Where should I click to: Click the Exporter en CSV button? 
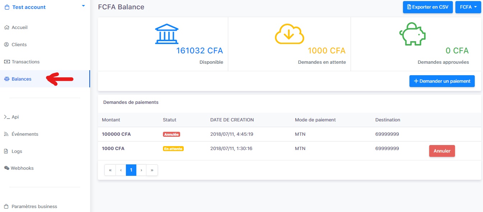(x=428, y=7)
